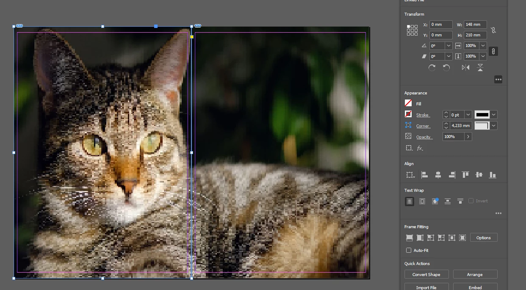Click the height field showing 210 mm
The image size is (526, 290).
pos(475,35)
